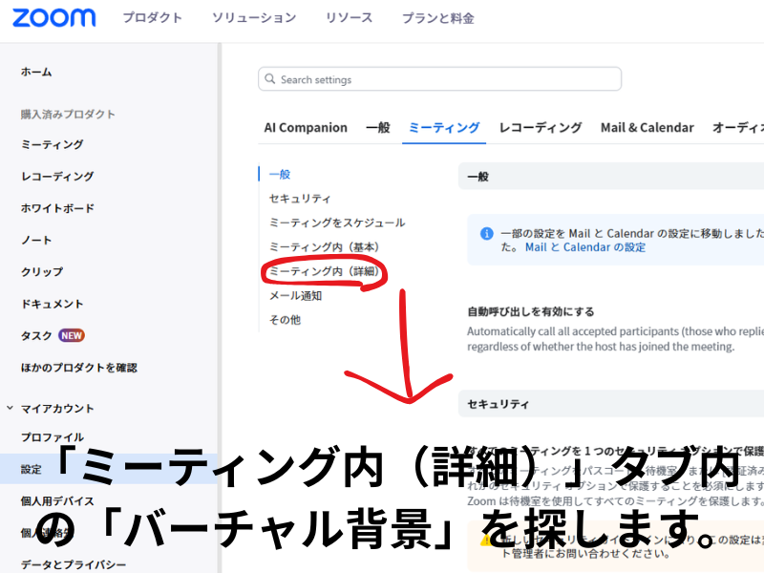Open ホワイトボード in sidebar
This screenshot has height=573, width=764.
pyautogui.click(x=57, y=208)
